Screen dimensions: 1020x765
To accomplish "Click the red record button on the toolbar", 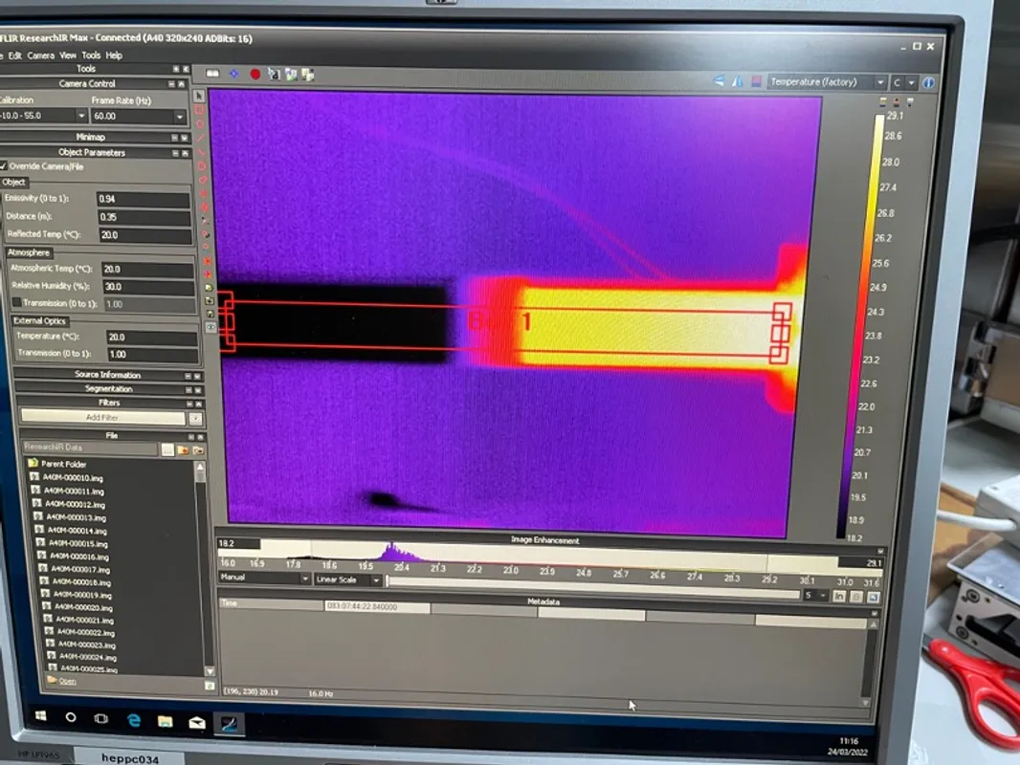I will pyautogui.click(x=254, y=72).
